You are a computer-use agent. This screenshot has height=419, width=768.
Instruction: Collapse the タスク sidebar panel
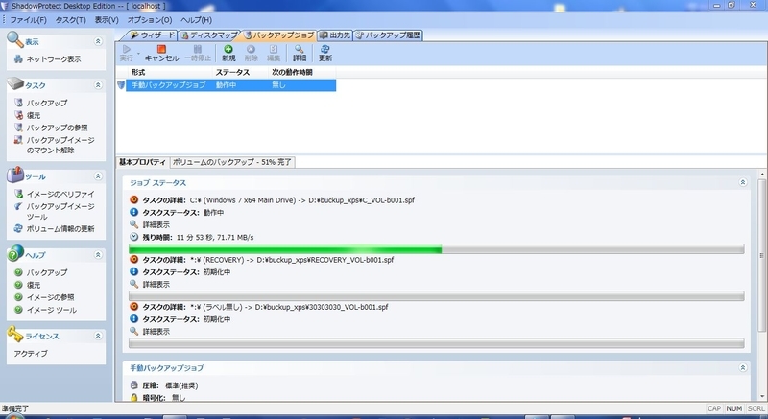pos(98,85)
